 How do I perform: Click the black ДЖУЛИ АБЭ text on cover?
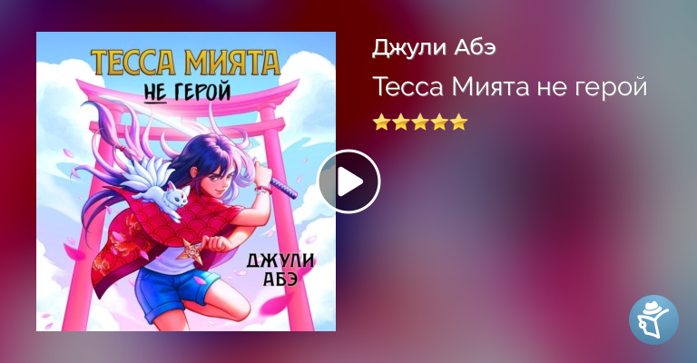pyautogui.click(x=280, y=270)
